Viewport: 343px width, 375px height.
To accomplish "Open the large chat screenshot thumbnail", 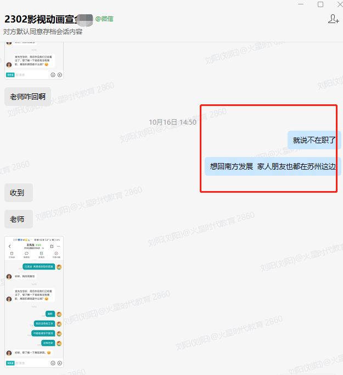I will tap(34, 302).
